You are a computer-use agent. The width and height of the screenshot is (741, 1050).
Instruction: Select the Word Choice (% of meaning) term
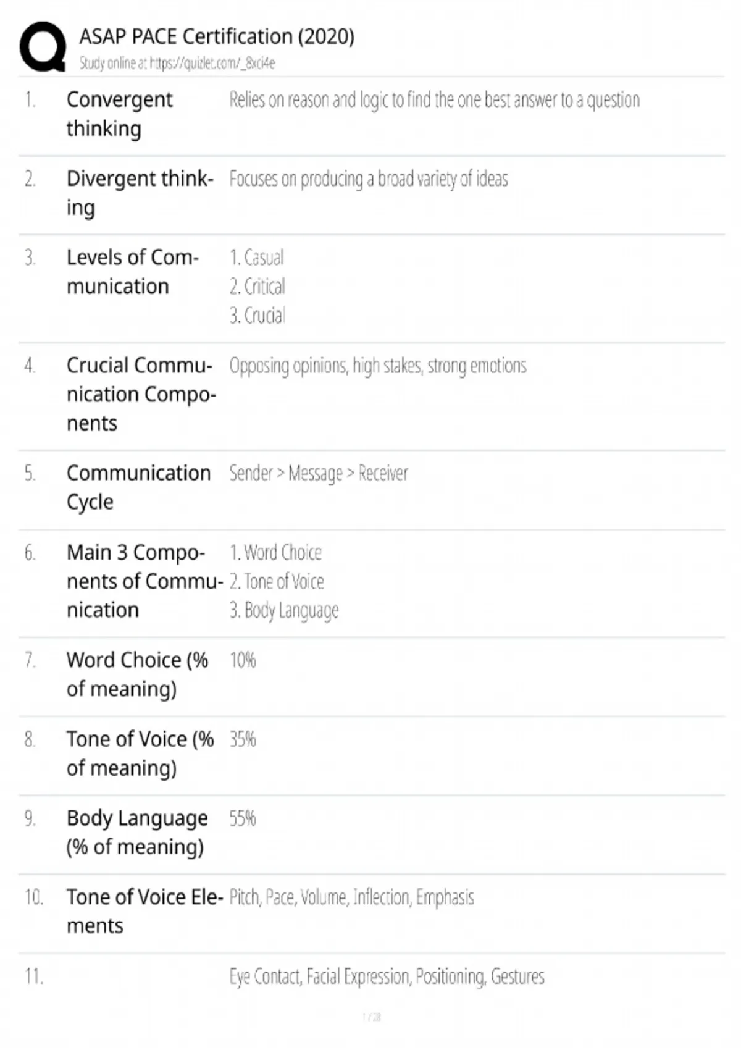click(x=137, y=674)
